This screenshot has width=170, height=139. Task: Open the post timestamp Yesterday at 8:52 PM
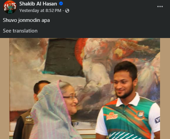pyautogui.click(x=40, y=11)
